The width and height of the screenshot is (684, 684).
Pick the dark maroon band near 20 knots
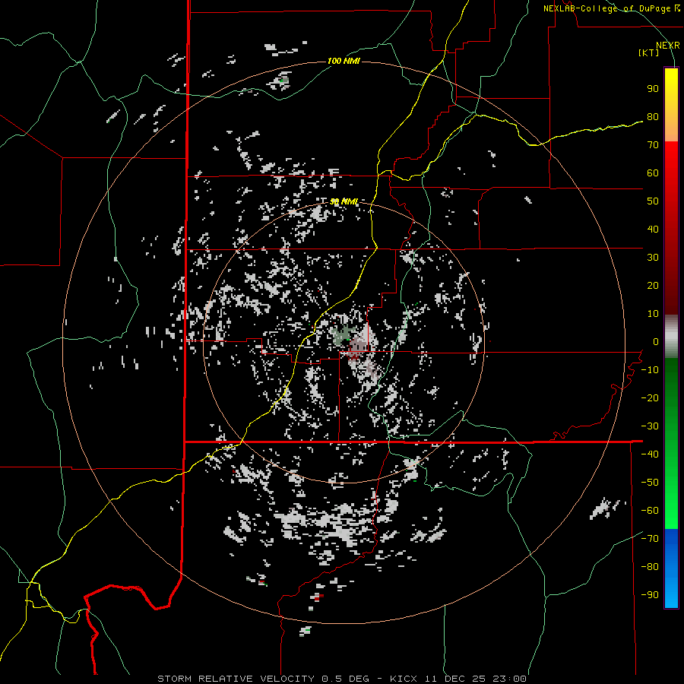pyautogui.click(x=671, y=286)
